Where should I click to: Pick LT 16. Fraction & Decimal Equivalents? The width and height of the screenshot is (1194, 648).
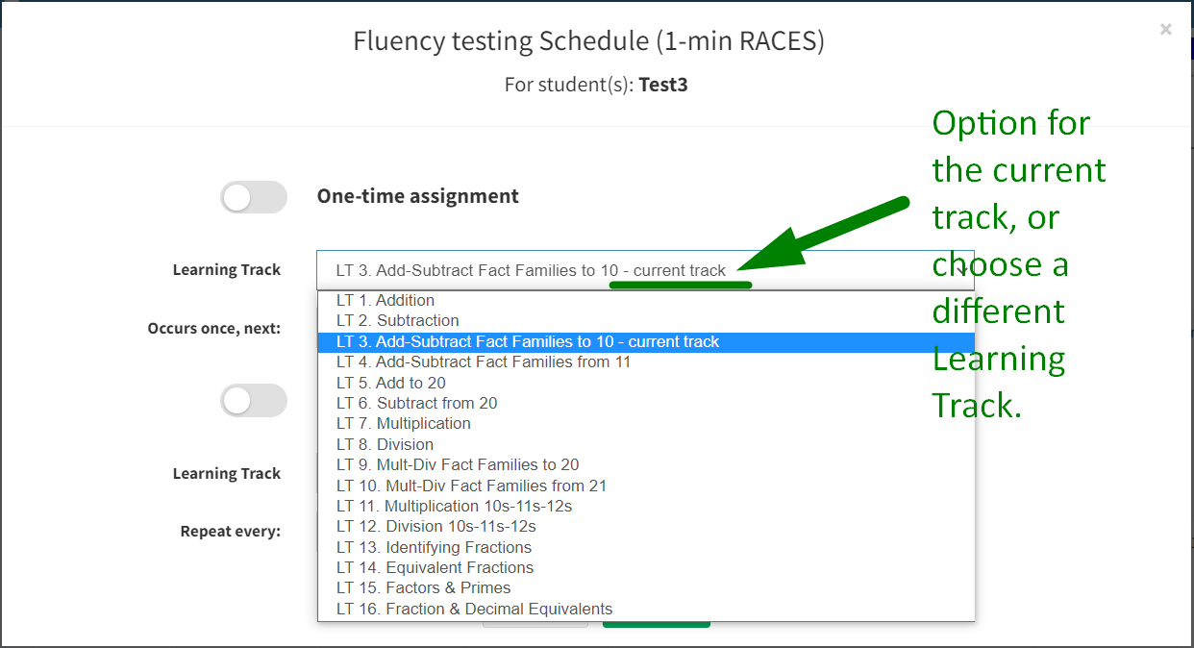[475, 610]
